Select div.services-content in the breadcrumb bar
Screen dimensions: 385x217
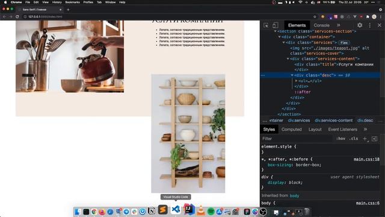coord(334,121)
